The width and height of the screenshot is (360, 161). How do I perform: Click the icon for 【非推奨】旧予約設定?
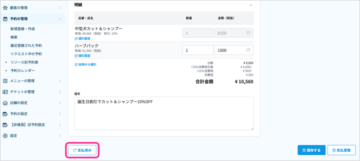click(5, 125)
